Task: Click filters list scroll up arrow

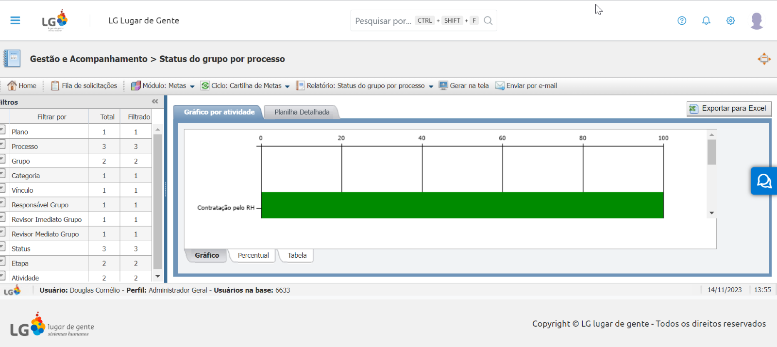Action: (157, 130)
